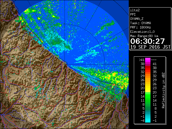
Task: Click the 'Max Range:80 km' text
Action: tap(144, 36)
